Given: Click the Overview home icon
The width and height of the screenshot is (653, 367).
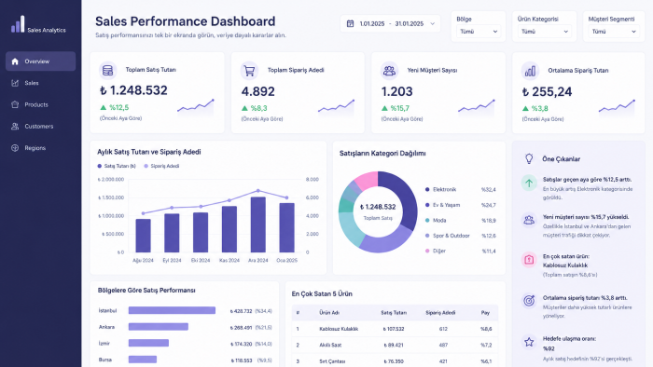Looking at the screenshot, I should (x=15, y=61).
